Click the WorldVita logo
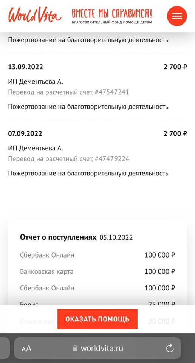The width and height of the screenshot is (195, 363). point(35,15)
